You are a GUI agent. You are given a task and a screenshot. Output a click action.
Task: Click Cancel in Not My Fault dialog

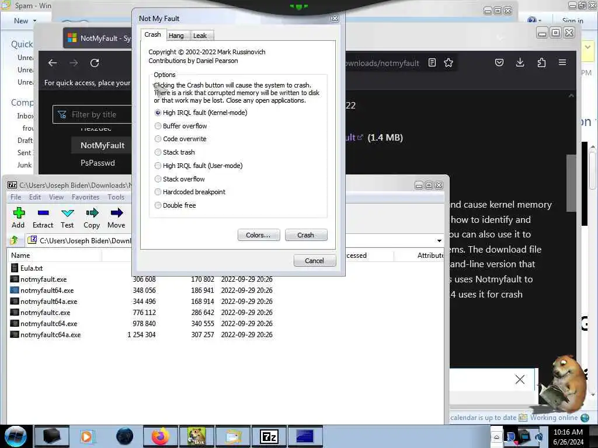[315, 261]
